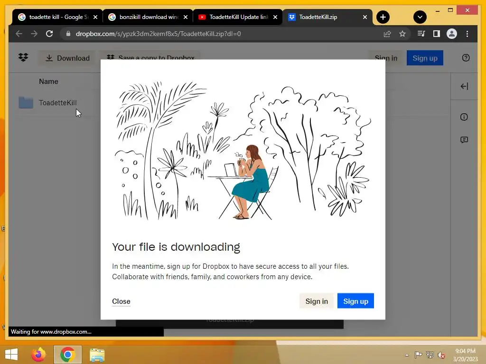Click the padlock site info icon
Screen dimensions: 486x364
pyautogui.click(x=68, y=34)
